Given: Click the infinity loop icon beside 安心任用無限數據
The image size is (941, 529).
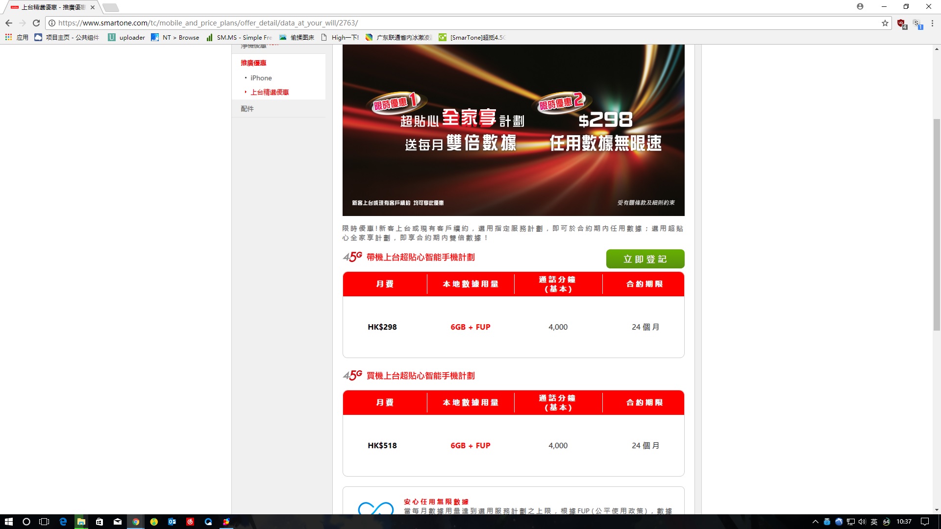Looking at the screenshot, I should 376,508.
